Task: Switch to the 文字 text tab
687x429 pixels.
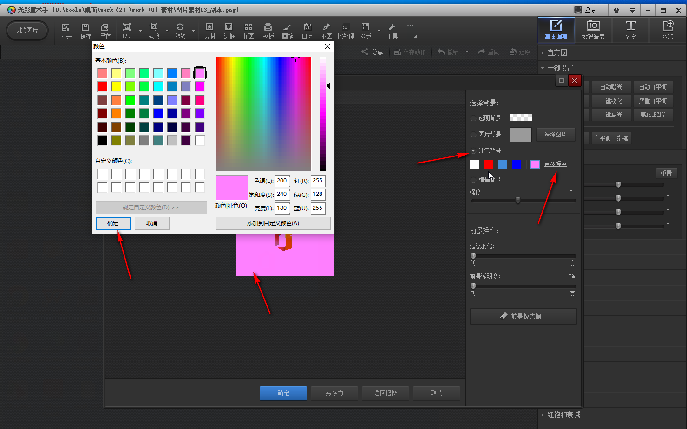Action: (x=630, y=30)
